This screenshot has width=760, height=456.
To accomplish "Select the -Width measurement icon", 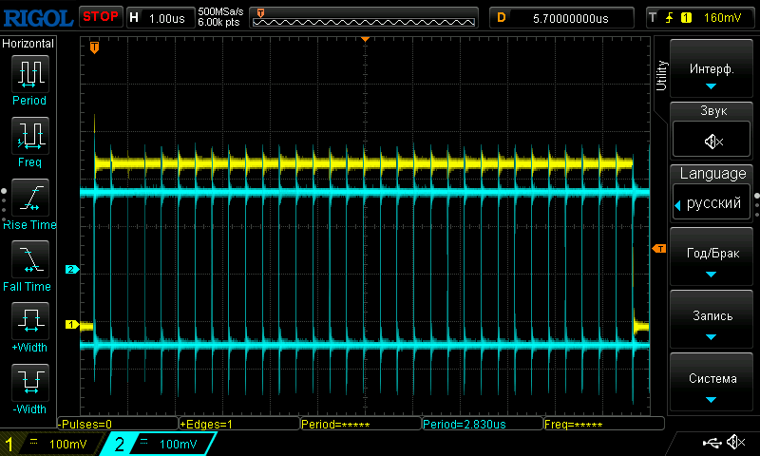I will point(28,381).
